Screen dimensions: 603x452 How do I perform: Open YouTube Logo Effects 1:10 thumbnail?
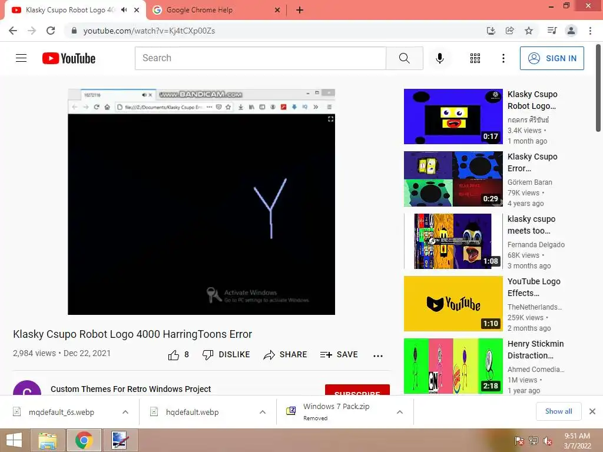coord(453,304)
